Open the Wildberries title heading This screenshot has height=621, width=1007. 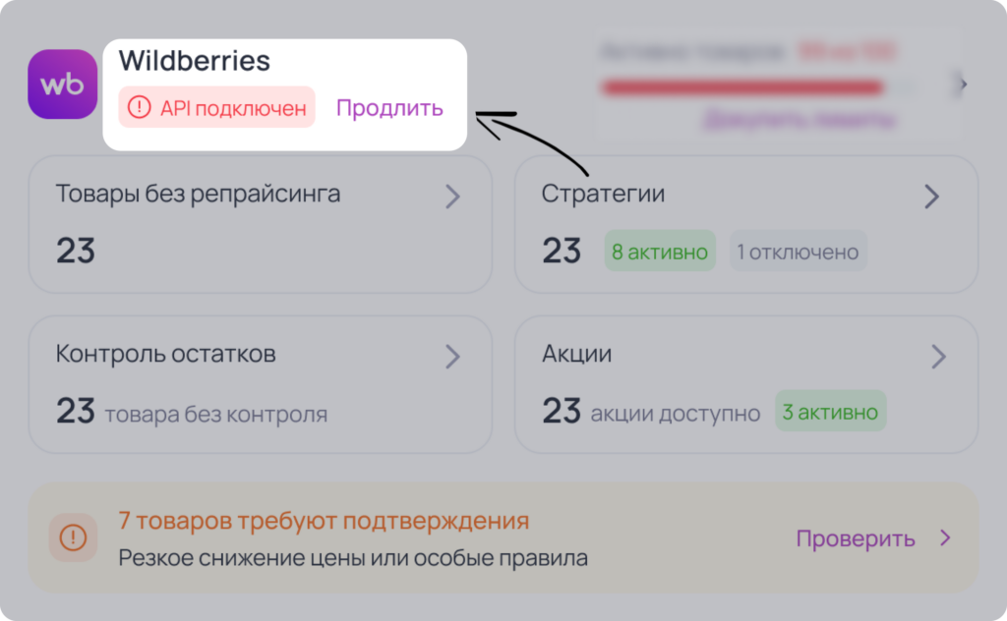[195, 61]
